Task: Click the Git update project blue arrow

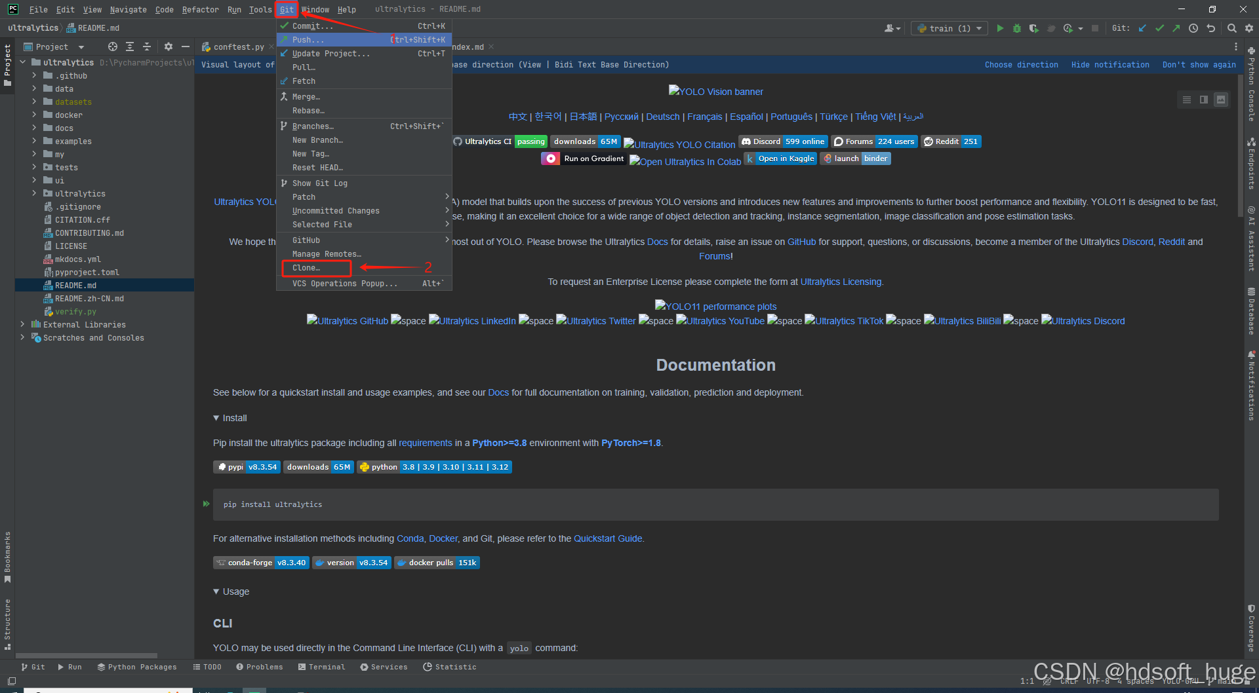Action: pyautogui.click(x=1143, y=28)
